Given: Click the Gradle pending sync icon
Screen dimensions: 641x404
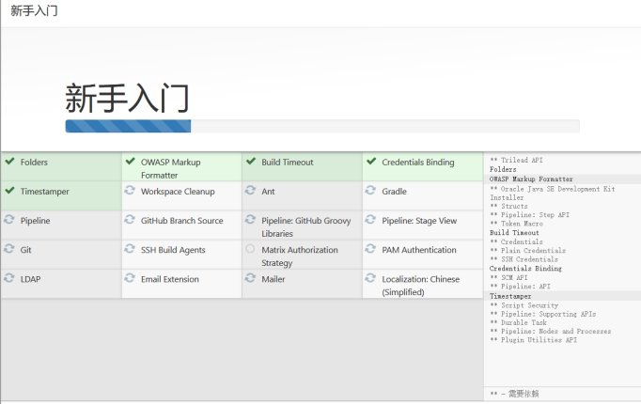Looking at the screenshot, I should coord(370,191).
